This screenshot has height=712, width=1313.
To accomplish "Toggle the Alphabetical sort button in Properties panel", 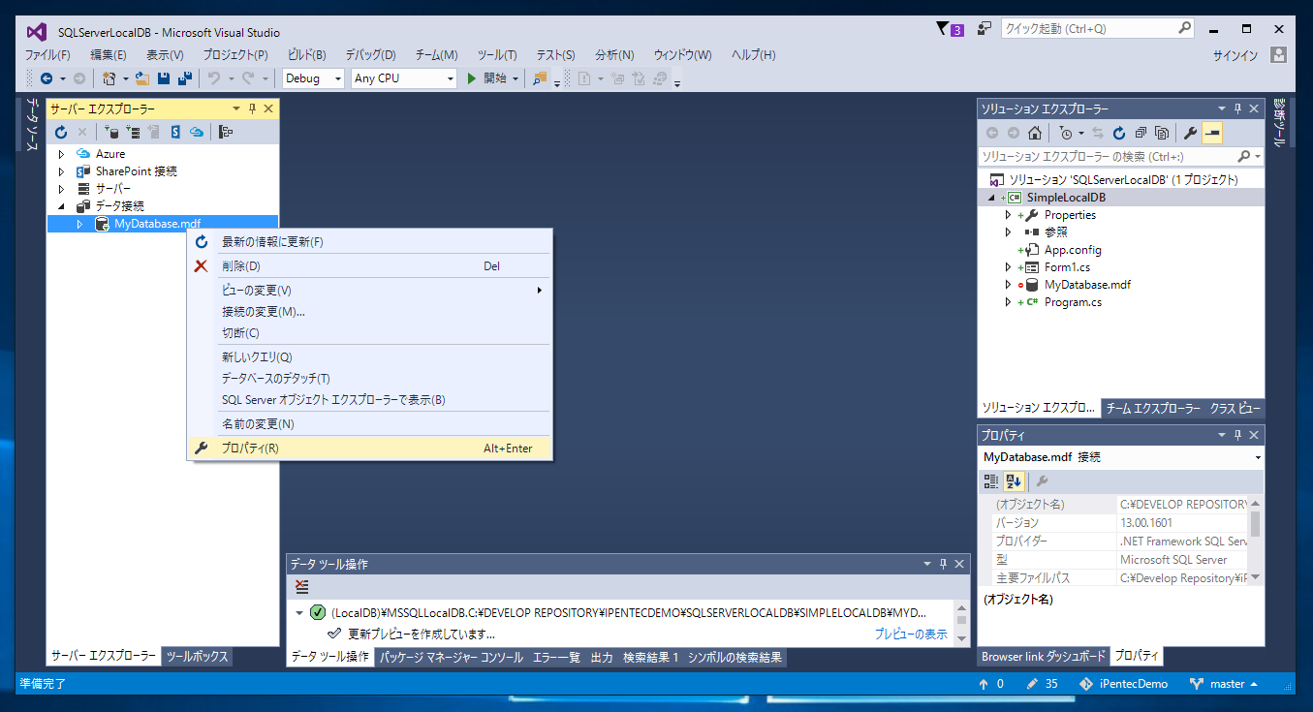I will (1014, 480).
